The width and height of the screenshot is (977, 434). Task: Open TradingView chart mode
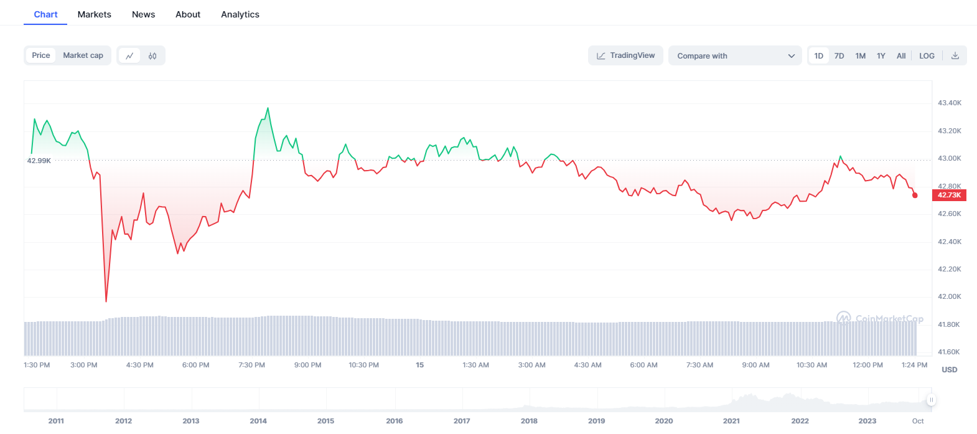point(625,55)
